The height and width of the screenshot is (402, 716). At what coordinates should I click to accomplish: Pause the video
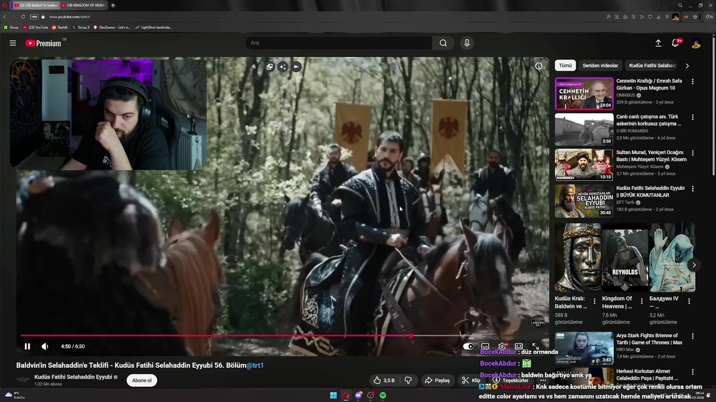27,346
